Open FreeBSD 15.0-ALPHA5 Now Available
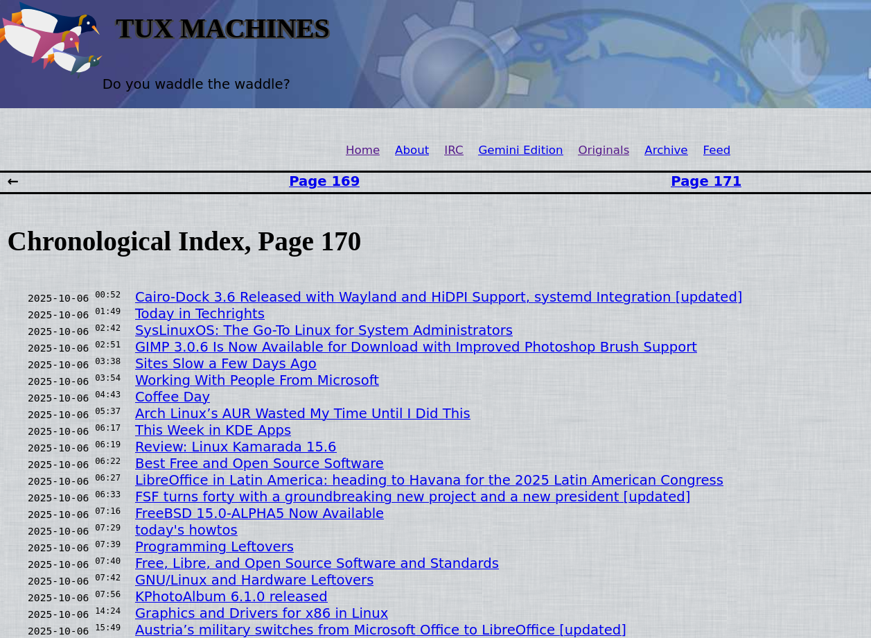This screenshot has height=638, width=871. click(259, 513)
